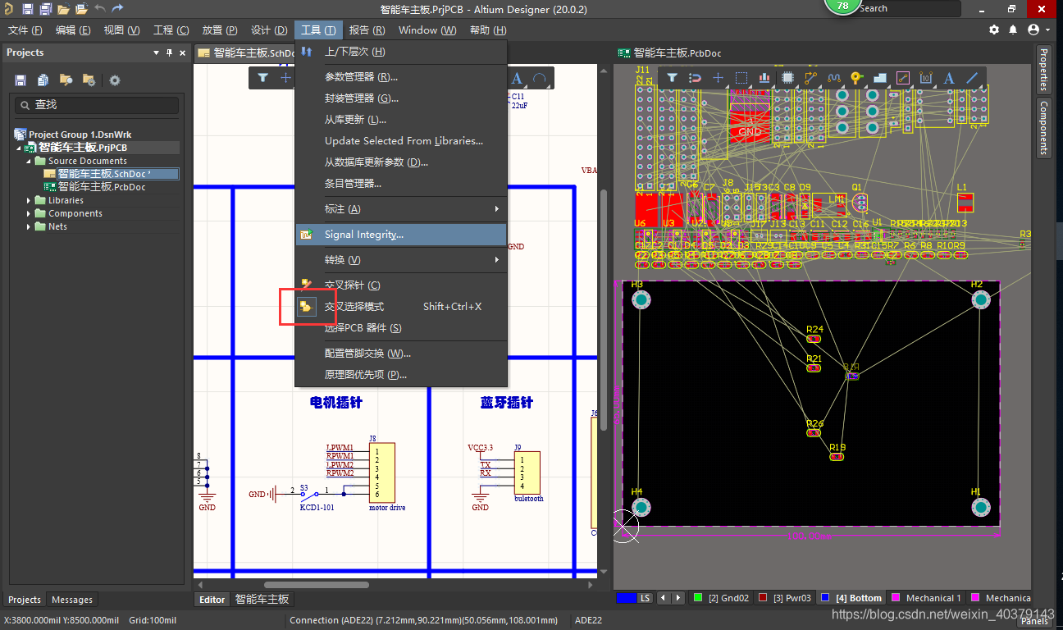Click the snap magnet icon in the PCB active bar
Image resolution: width=1063 pixels, height=630 pixels.
pos(695,78)
